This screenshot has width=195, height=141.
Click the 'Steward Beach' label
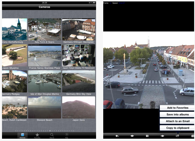pos(45,120)
